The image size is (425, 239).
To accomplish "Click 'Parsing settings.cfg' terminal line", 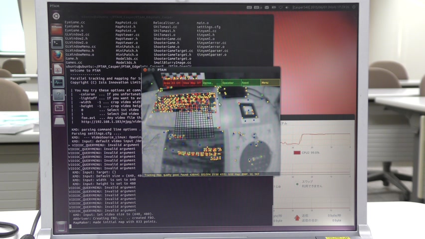I will point(96,133).
